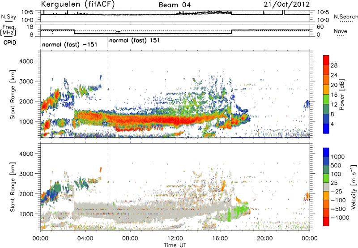358x248 pixels.
Task: Click the "Velocity [m s-1]" colorbar title
Action: pyautogui.click(x=354, y=187)
